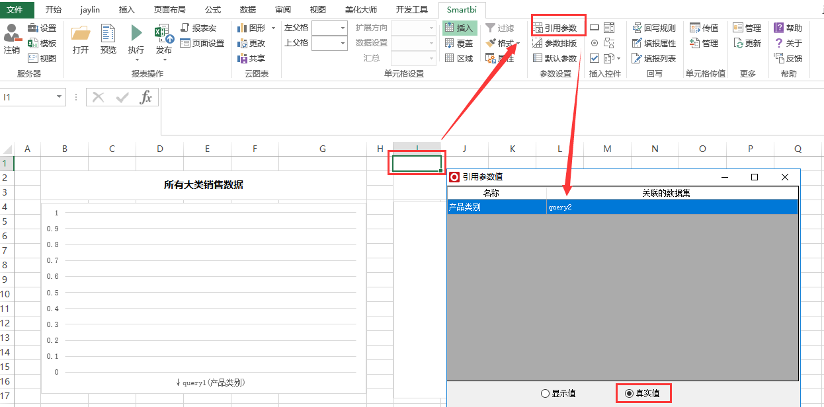Viewport: 824px width, 407px height.
Task: Click 管理 in 更多 group
Action: [x=747, y=28]
